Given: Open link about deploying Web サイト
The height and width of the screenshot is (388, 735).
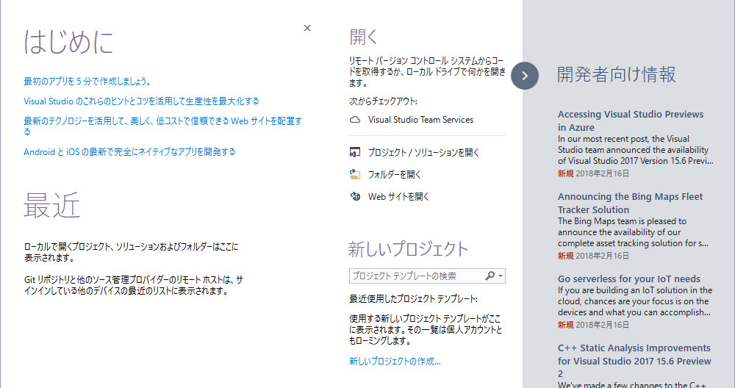Looking at the screenshot, I should (x=162, y=126).
